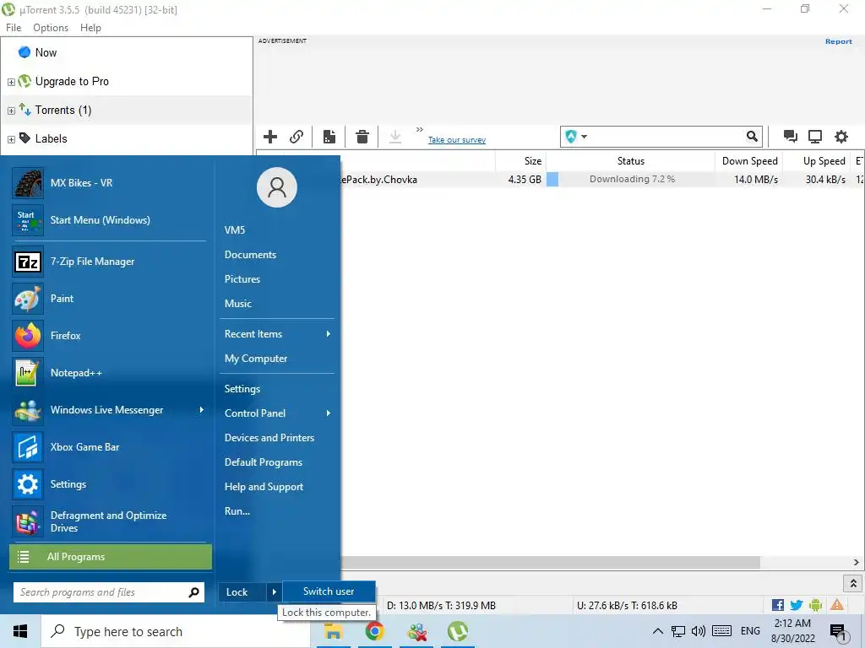Open the remote monitor icon in toolbar

tap(815, 137)
